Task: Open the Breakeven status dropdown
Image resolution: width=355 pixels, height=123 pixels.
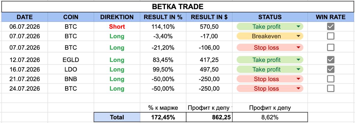Action: pyautogui.click(x=298, y=36)
